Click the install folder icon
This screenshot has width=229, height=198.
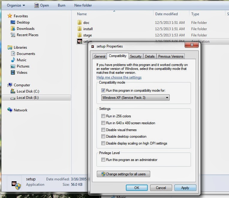[79, 29]
